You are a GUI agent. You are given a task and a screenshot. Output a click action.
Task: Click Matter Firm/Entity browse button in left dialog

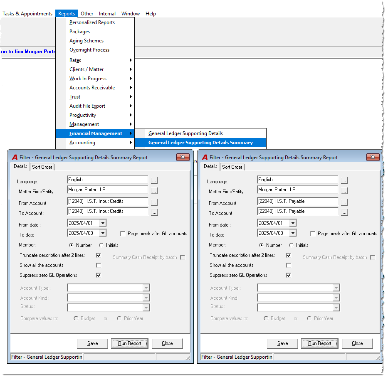click(x=154, y=191)
